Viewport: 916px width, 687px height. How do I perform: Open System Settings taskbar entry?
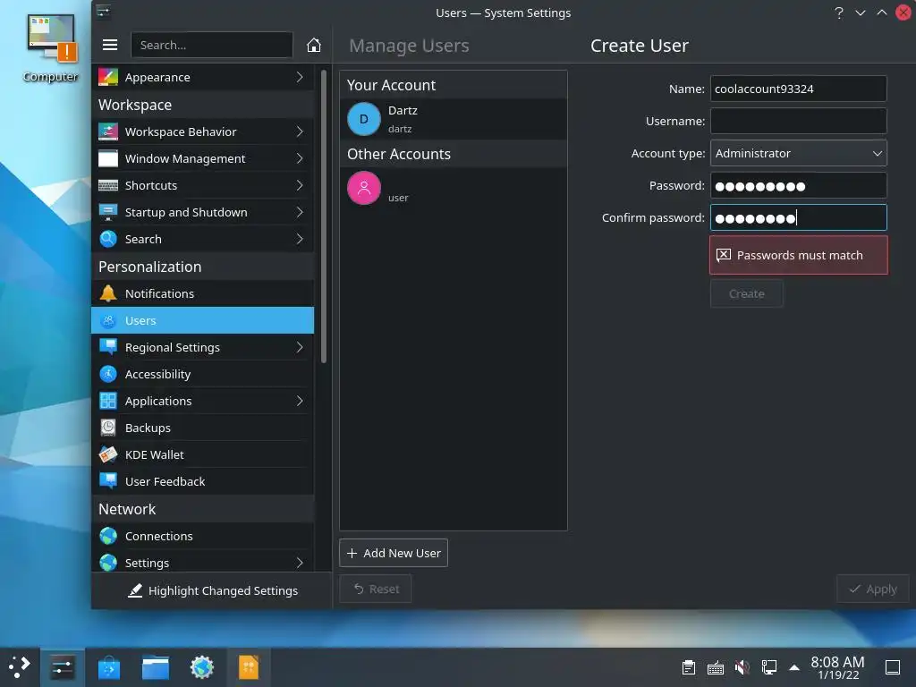pyautogui.click(x=62, y=667)
